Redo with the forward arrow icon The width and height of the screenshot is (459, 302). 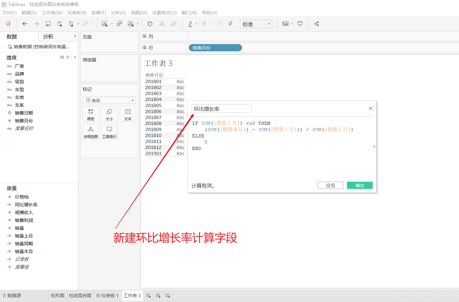37,24
